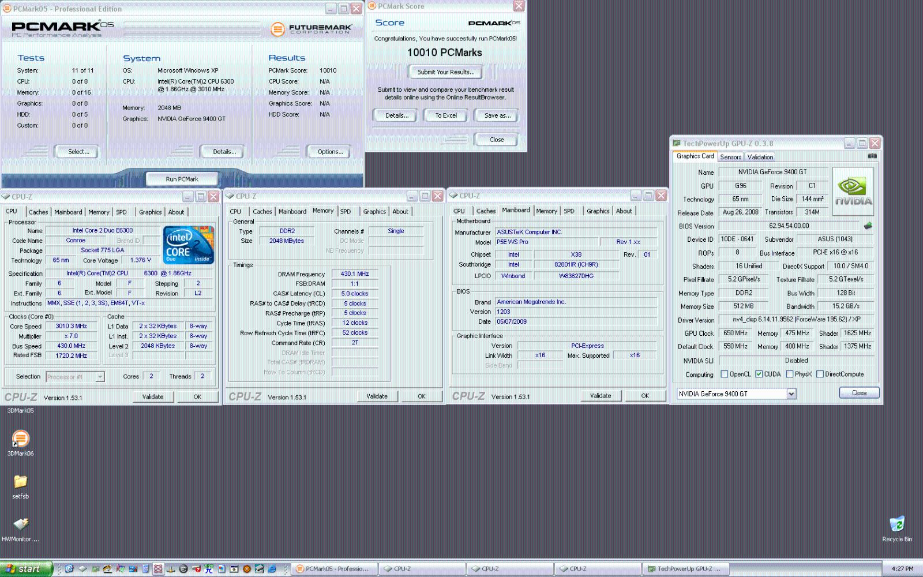This screenshot has height=577, width=923.
Task: Click the Close button in GPU-Z
Action: [x=859, y=393]
